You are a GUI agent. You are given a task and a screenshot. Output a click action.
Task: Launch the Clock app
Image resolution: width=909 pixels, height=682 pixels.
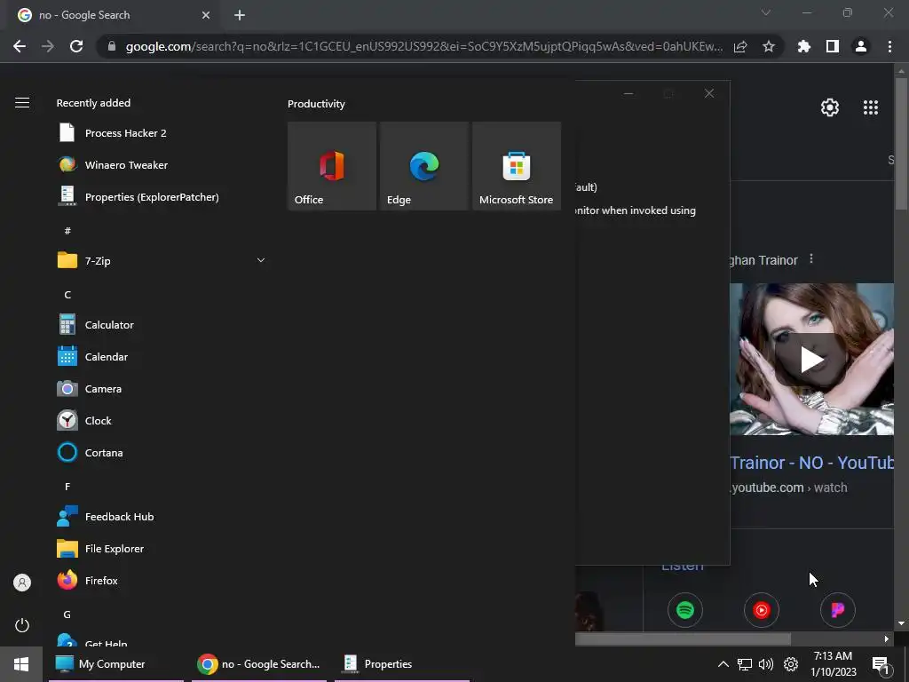click(162, 420)
